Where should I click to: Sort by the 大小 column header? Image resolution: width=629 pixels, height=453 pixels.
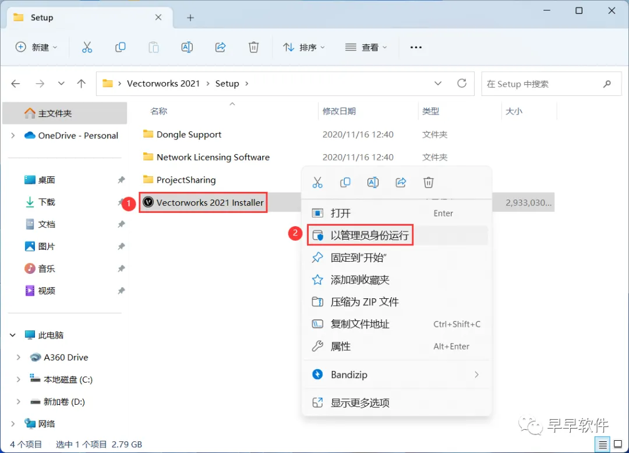514,111
